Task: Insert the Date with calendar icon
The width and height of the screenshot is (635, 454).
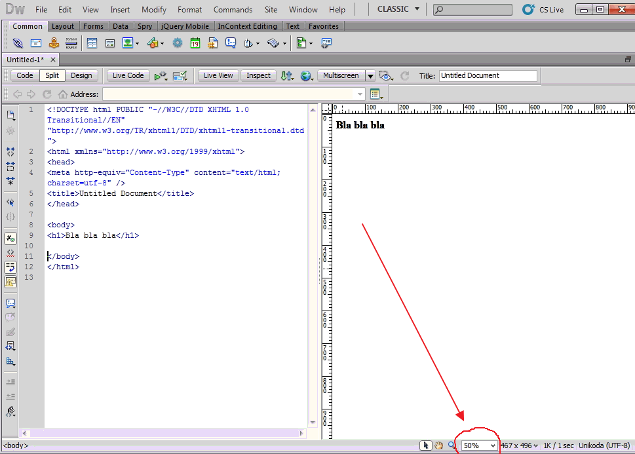Action: 195,43
